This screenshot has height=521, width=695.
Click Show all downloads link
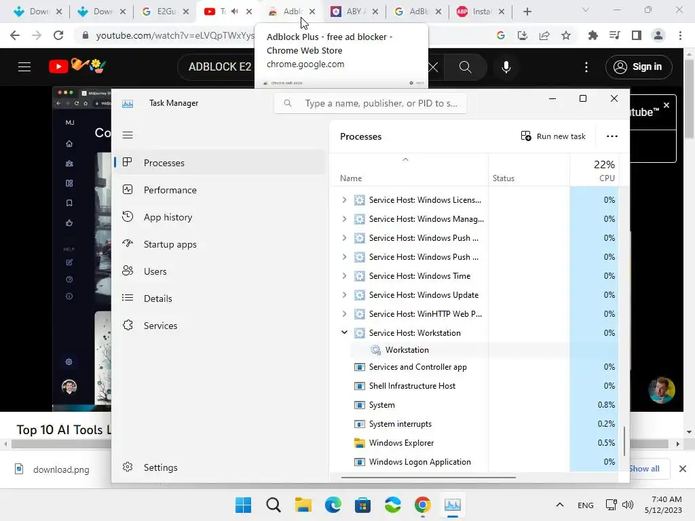[x=644, y=469]
